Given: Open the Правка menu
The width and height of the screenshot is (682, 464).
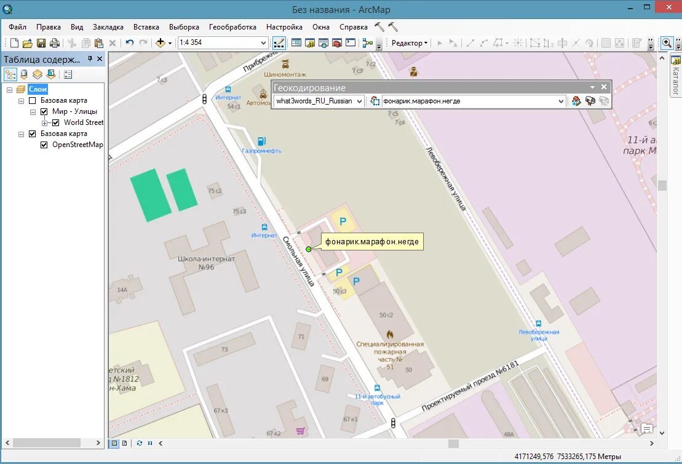Looking at the screenshot, I should (49, 27).
